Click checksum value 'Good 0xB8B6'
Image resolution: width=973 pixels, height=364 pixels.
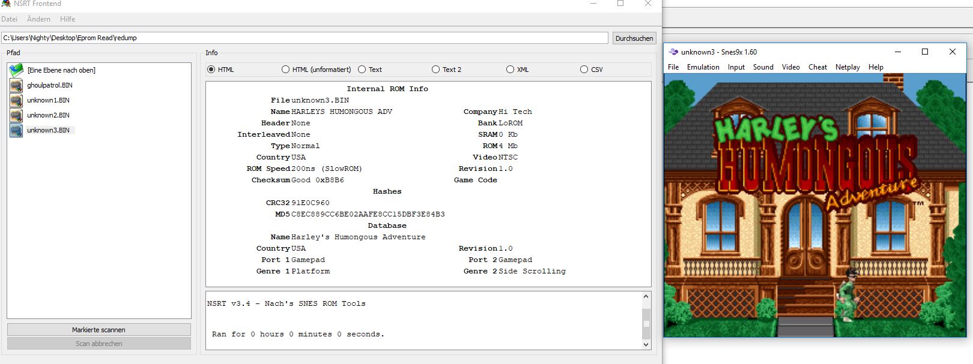click(318, 180)
